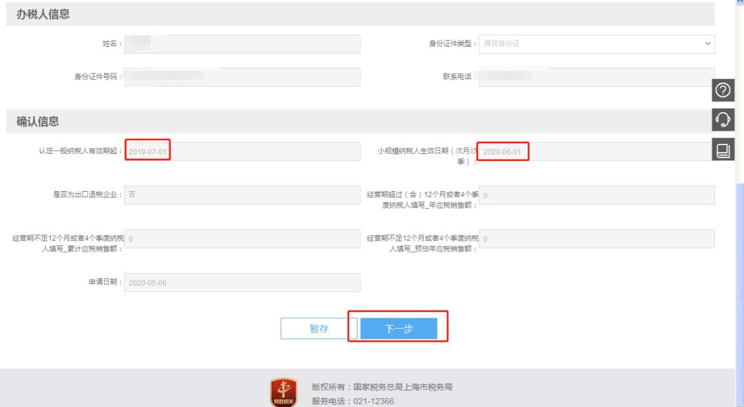Open the help question mark icon
The height and width of the screenshot is (407, 744).
tap(723, 90)
